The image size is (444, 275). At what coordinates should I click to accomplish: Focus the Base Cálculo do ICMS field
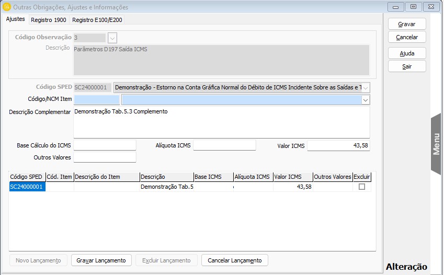[x=105, y=145]
